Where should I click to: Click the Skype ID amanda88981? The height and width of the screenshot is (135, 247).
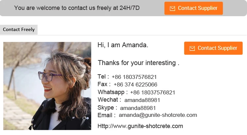point(138,108)
